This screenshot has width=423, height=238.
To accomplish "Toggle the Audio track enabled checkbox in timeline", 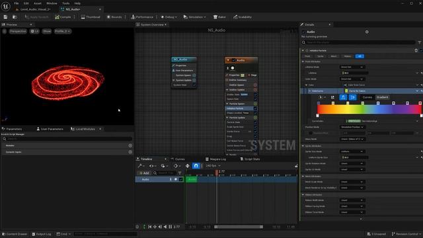I will coord(181,179).
